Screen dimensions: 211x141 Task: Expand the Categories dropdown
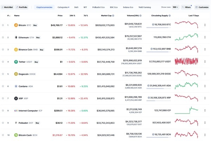coord(64,7)
